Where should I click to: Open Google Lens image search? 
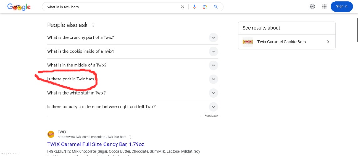point(205,7)
